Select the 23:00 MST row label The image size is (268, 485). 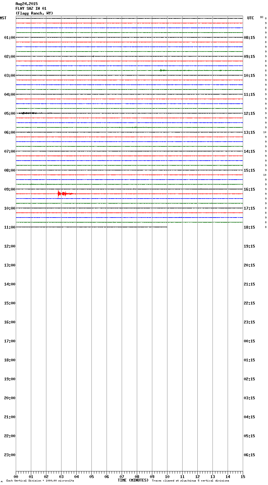9,455
